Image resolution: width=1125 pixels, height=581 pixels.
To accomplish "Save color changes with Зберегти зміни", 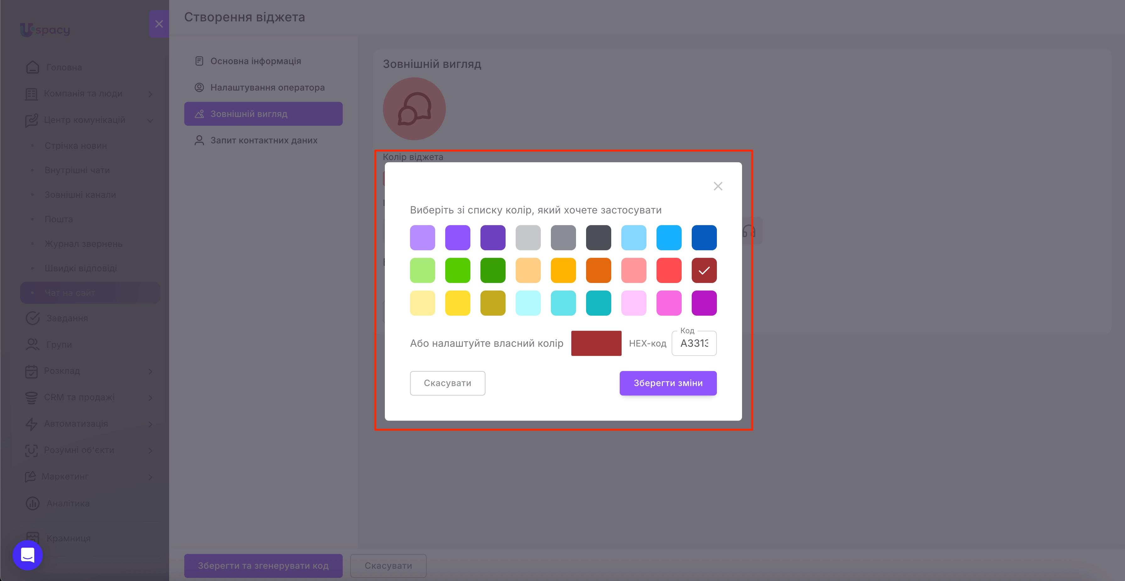I will tap(668, 383).
